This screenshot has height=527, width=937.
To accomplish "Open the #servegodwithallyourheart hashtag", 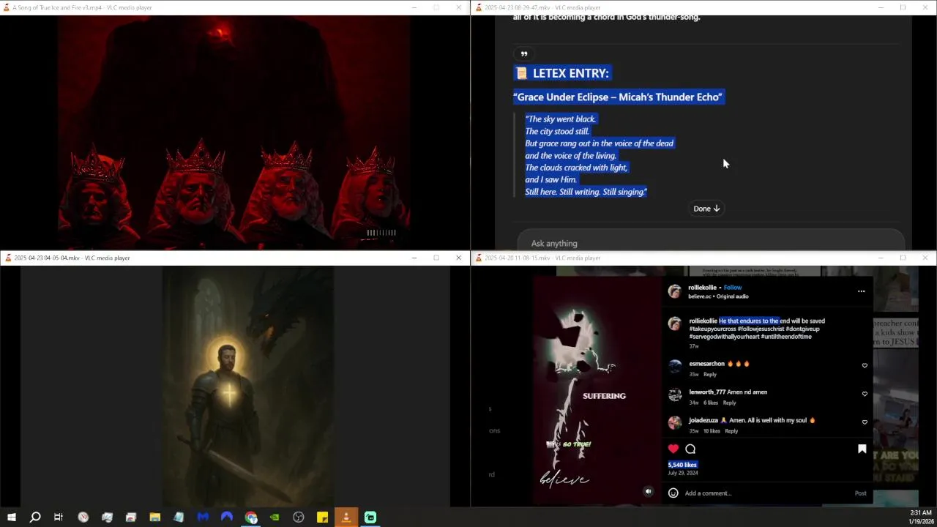I will [x=724, y=337].
